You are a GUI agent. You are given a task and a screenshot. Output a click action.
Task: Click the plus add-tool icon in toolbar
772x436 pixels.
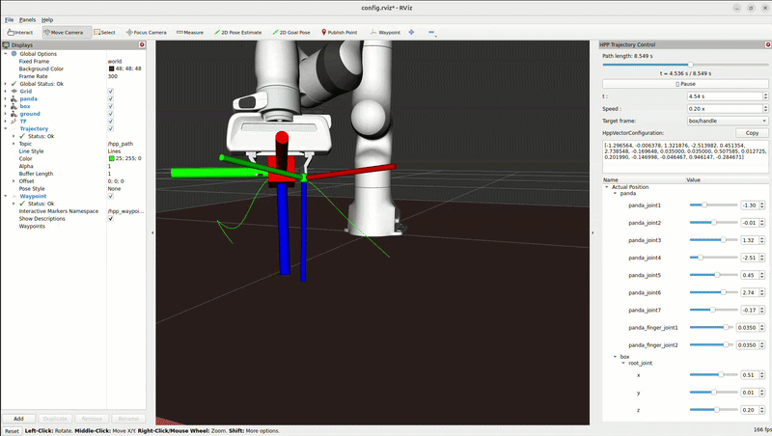click(x=412, y=33)
